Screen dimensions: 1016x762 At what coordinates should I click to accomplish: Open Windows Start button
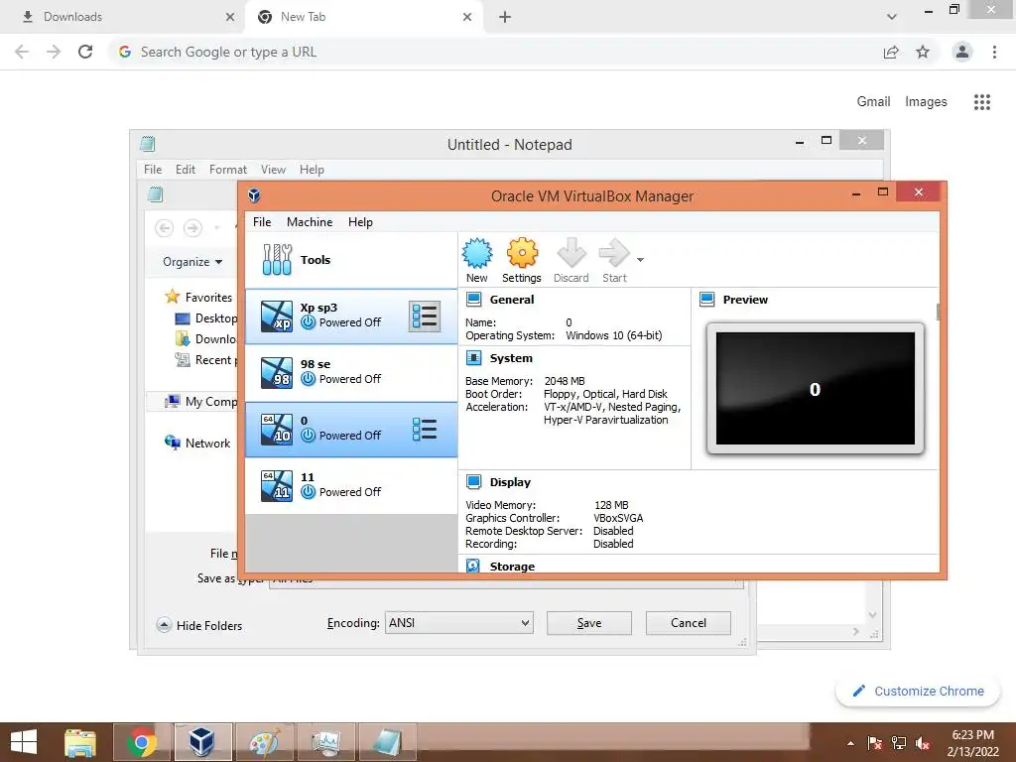24,742
